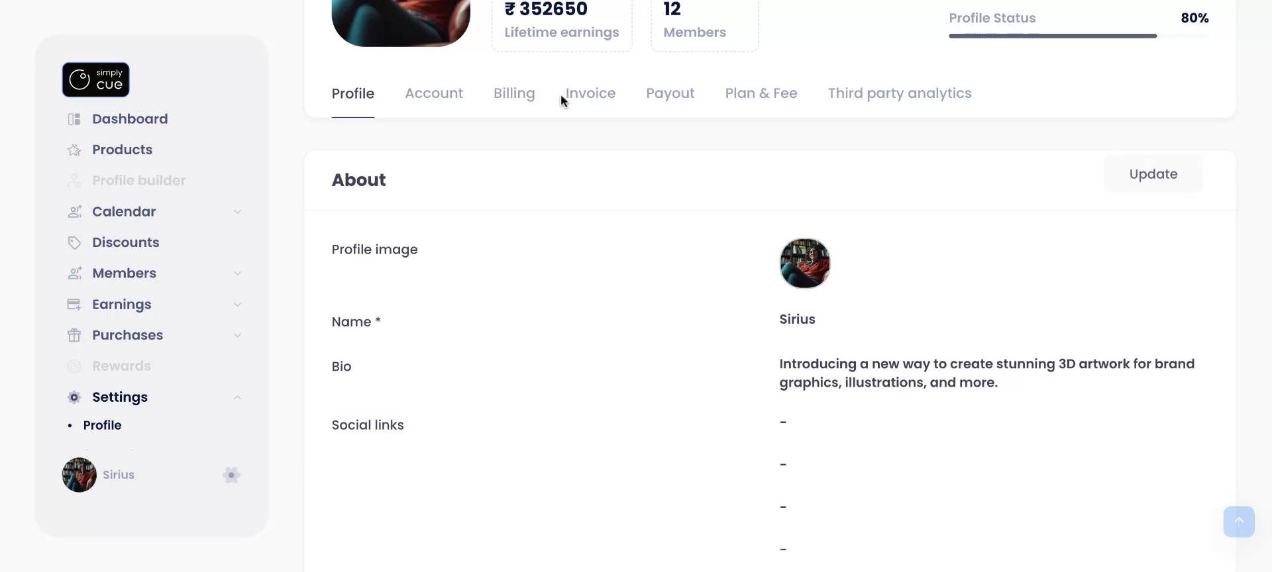The image size is (1272, 572).
Task: Open Dashboard via its sidebar icon
Action: (x=74, y=119)
